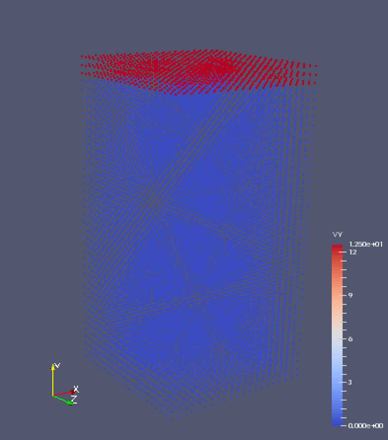
Task: Click the X axis label on orientation widget
Action: click(x=76, y=389)
